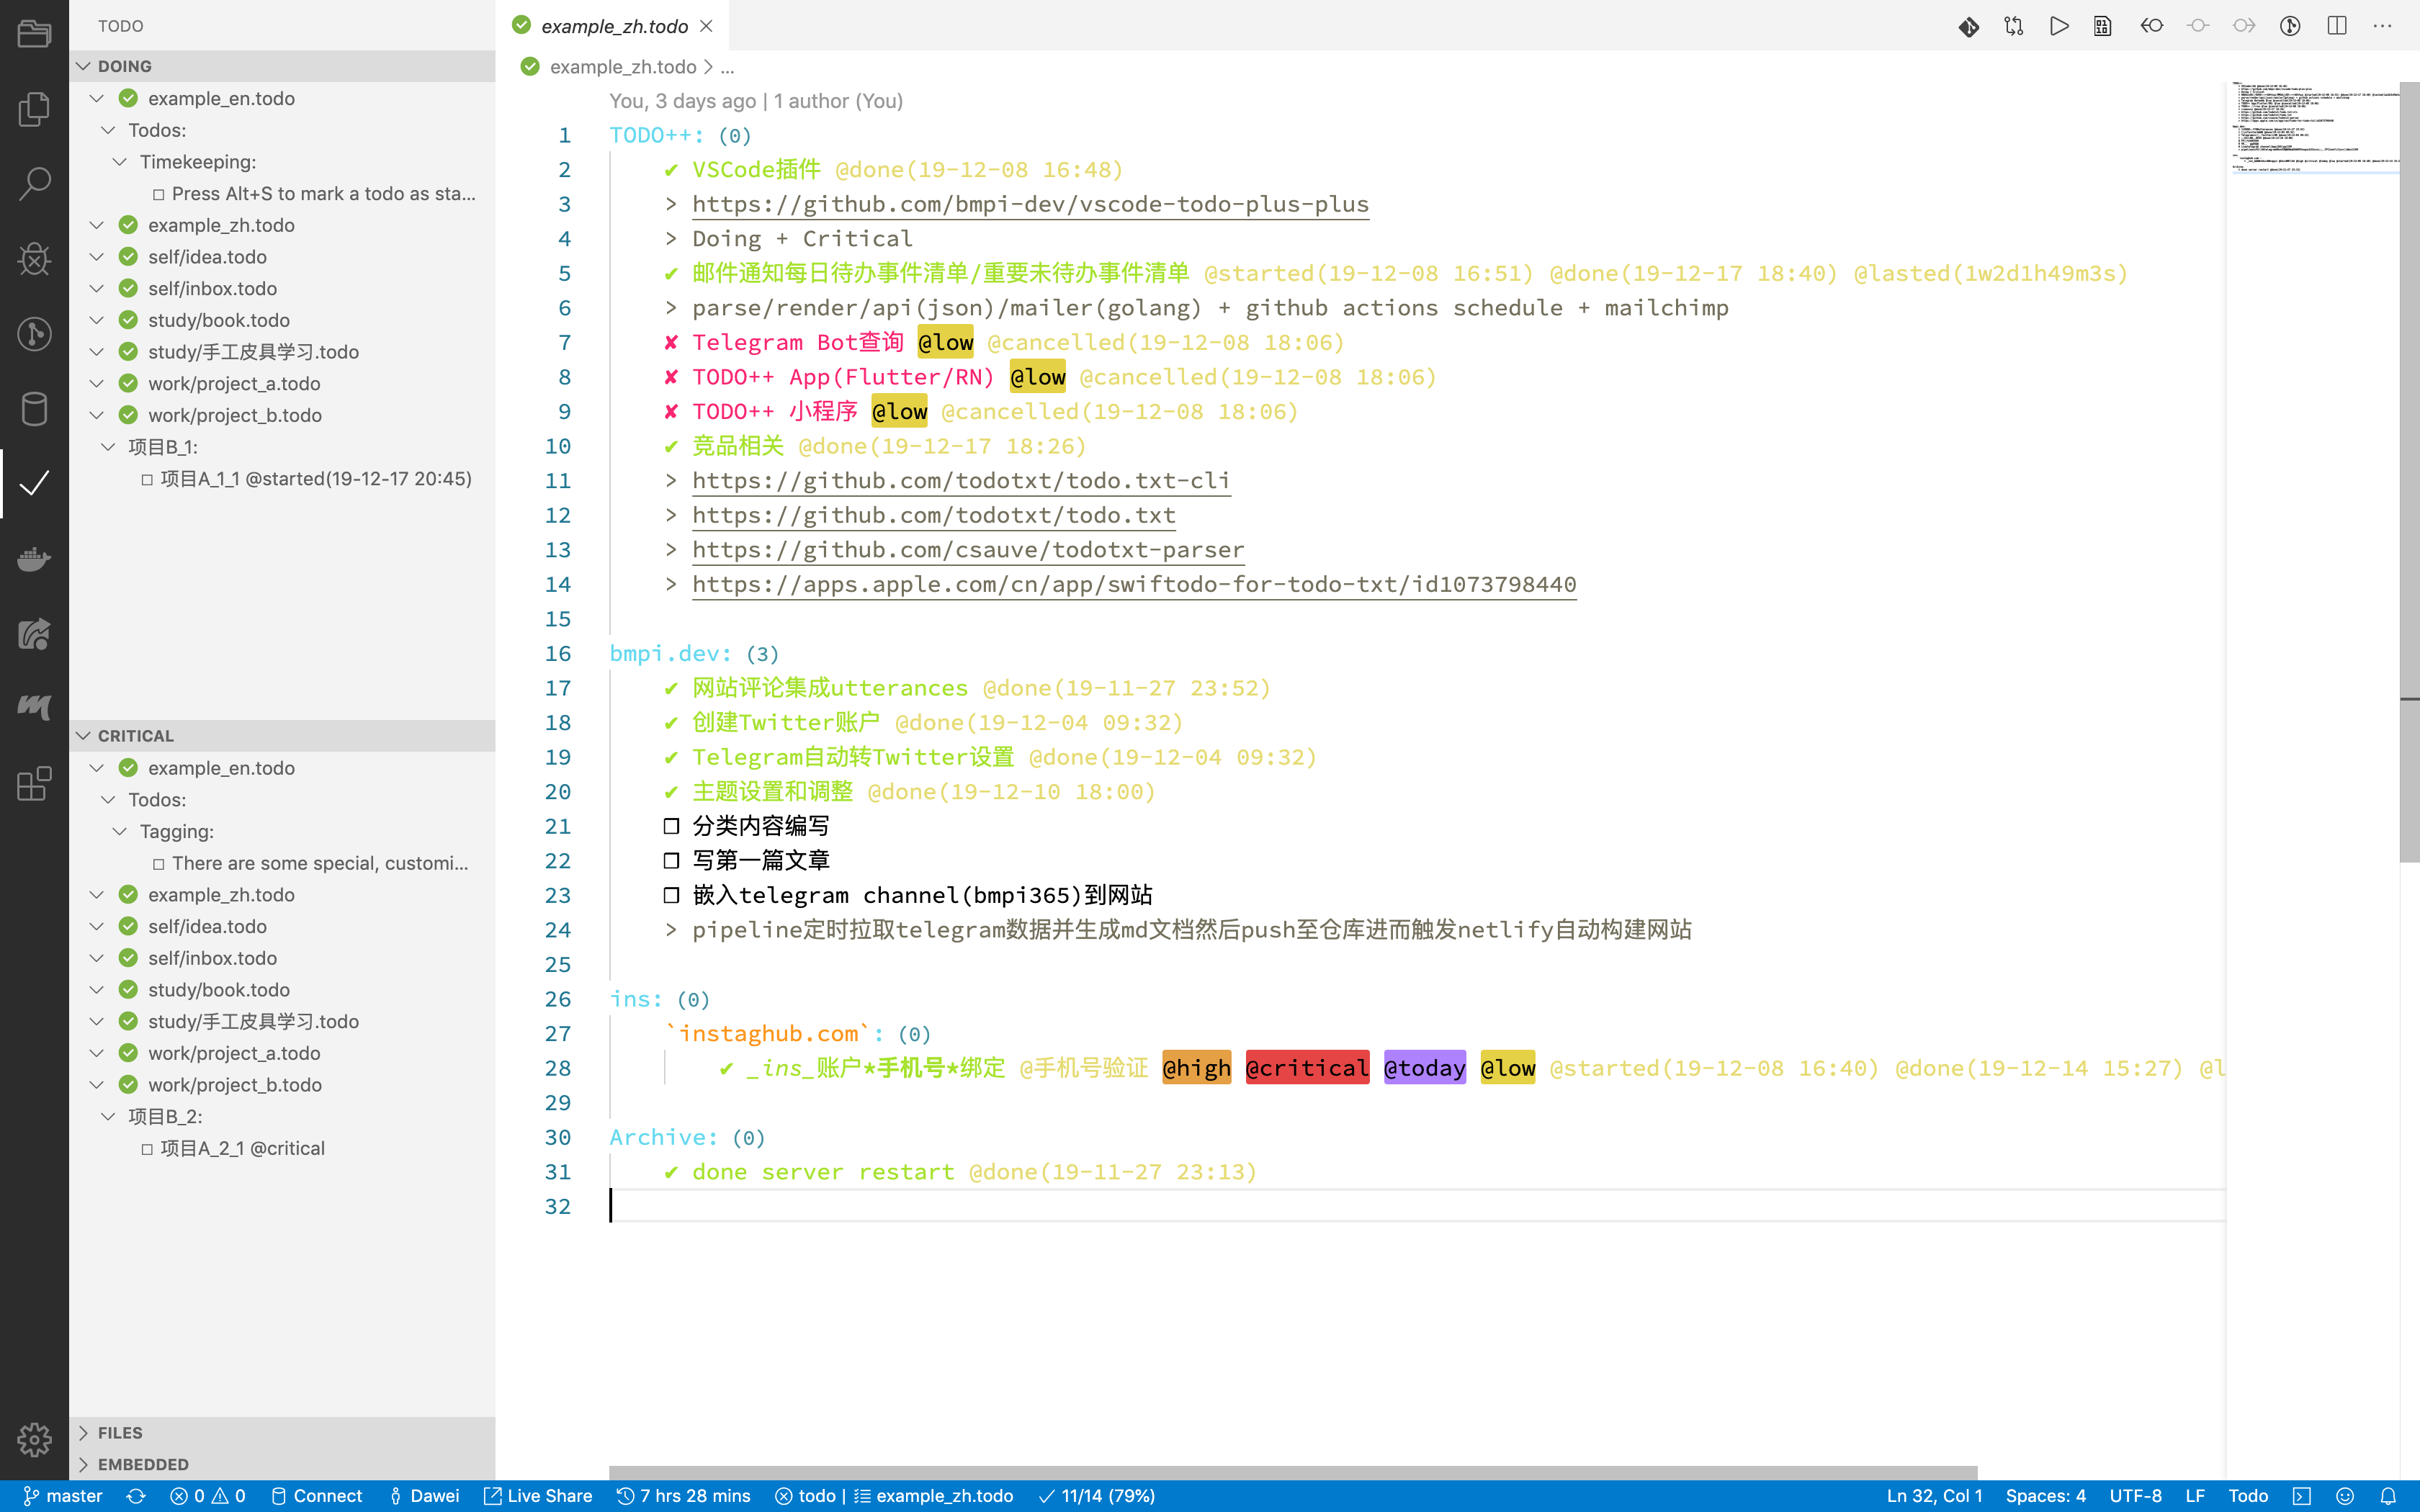
Task: Collapse 项目B_2 tree node
Action: pos(108,1116)
